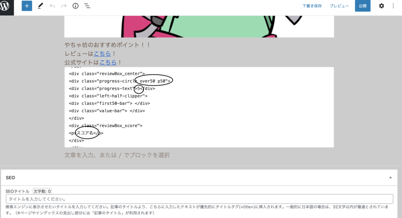The height and width of the screenshot is (218, 402).
Task: Click the SEOタイトル label
Action: click(x=17, y=191)
